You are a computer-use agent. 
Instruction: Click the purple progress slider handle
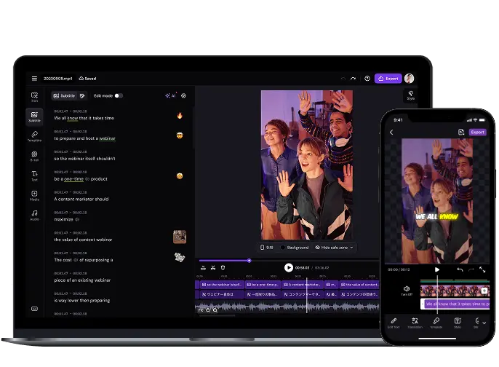[249, 261]
